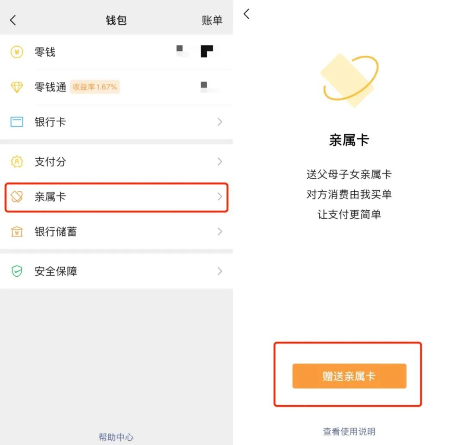Viewport: 466px width, 445px height.
Task: Go back using the left arrow on 钱包 page
Action: pyautogui.click(x=13, y=20)
